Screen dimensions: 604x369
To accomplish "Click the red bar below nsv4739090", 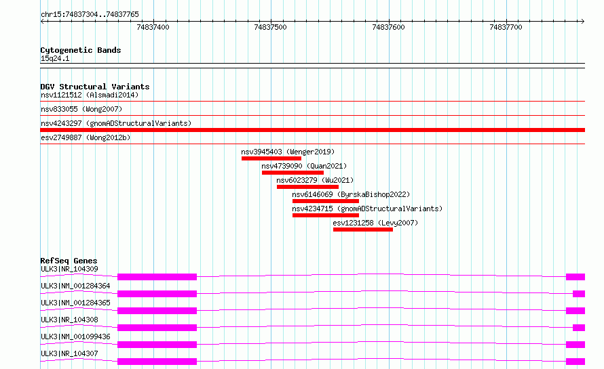I will [292, 173].
